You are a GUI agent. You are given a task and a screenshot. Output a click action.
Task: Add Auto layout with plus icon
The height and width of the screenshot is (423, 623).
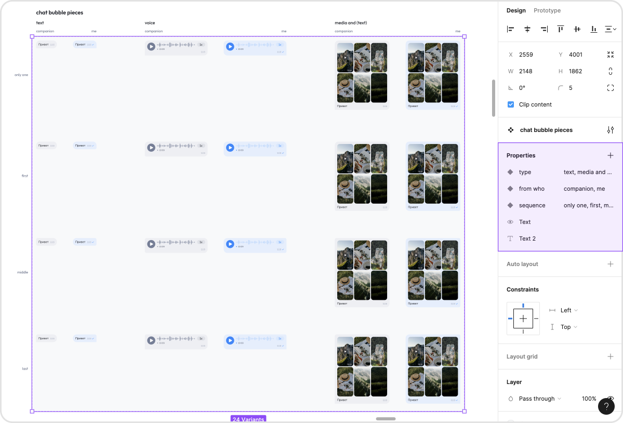[611, 264]
